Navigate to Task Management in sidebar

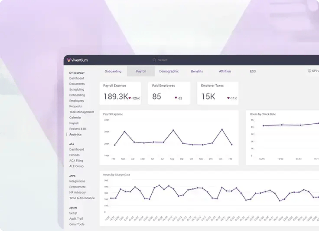pyautogui.click(x=81, y=112)
